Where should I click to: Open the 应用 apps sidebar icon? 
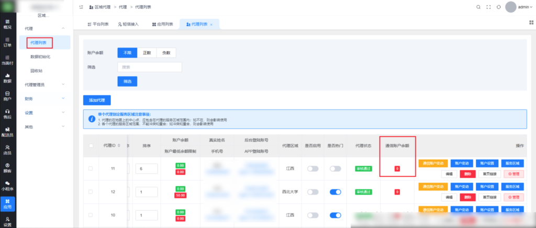7,203
